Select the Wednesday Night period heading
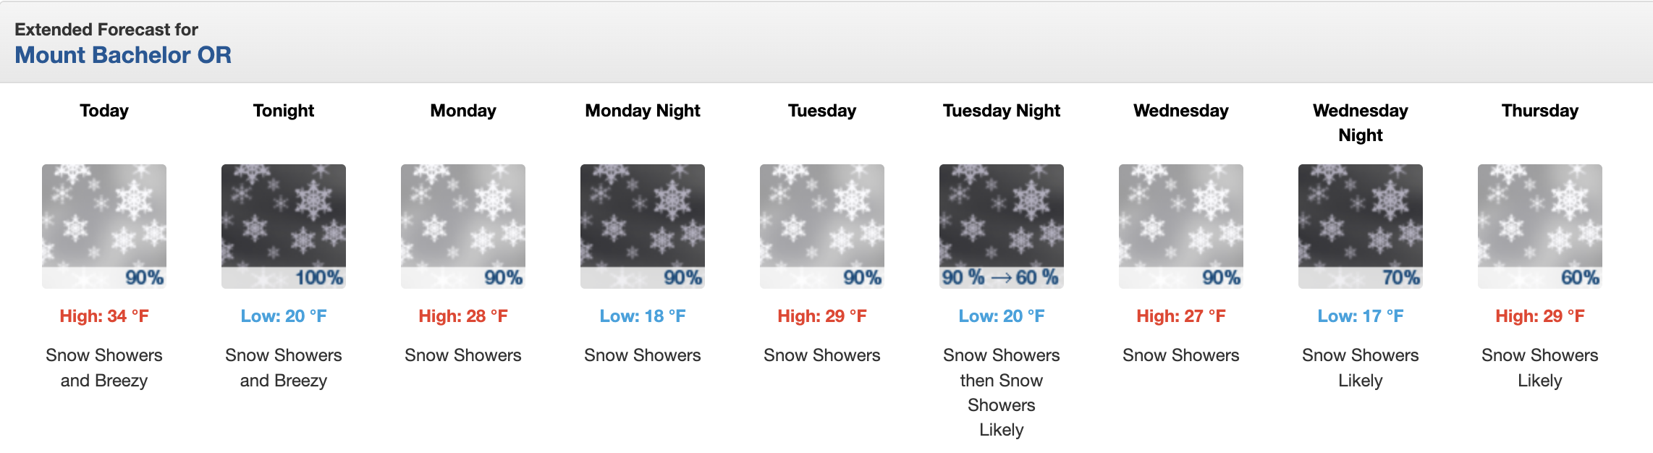 (x=1361, y=123)
